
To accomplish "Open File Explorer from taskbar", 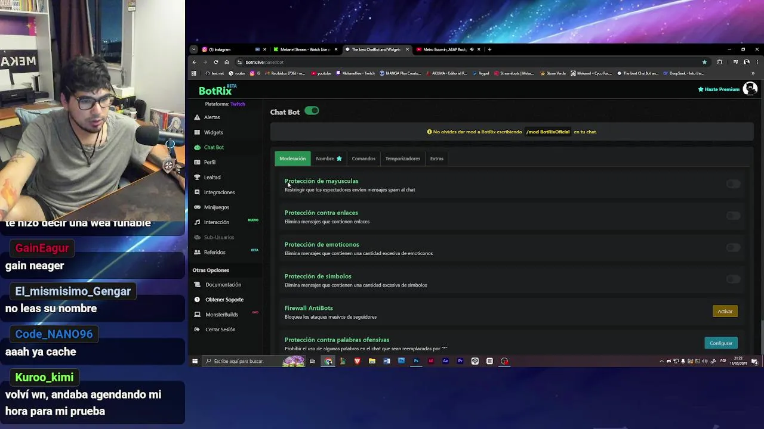I will 372,361.
